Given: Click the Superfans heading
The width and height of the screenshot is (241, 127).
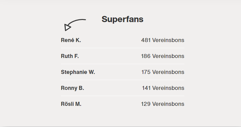Looking at the screenshot, I should click(x=122, y=19).
